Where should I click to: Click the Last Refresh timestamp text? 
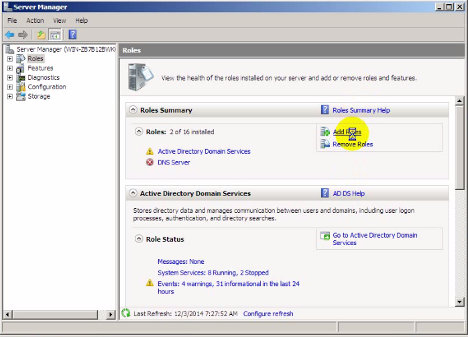185,314
